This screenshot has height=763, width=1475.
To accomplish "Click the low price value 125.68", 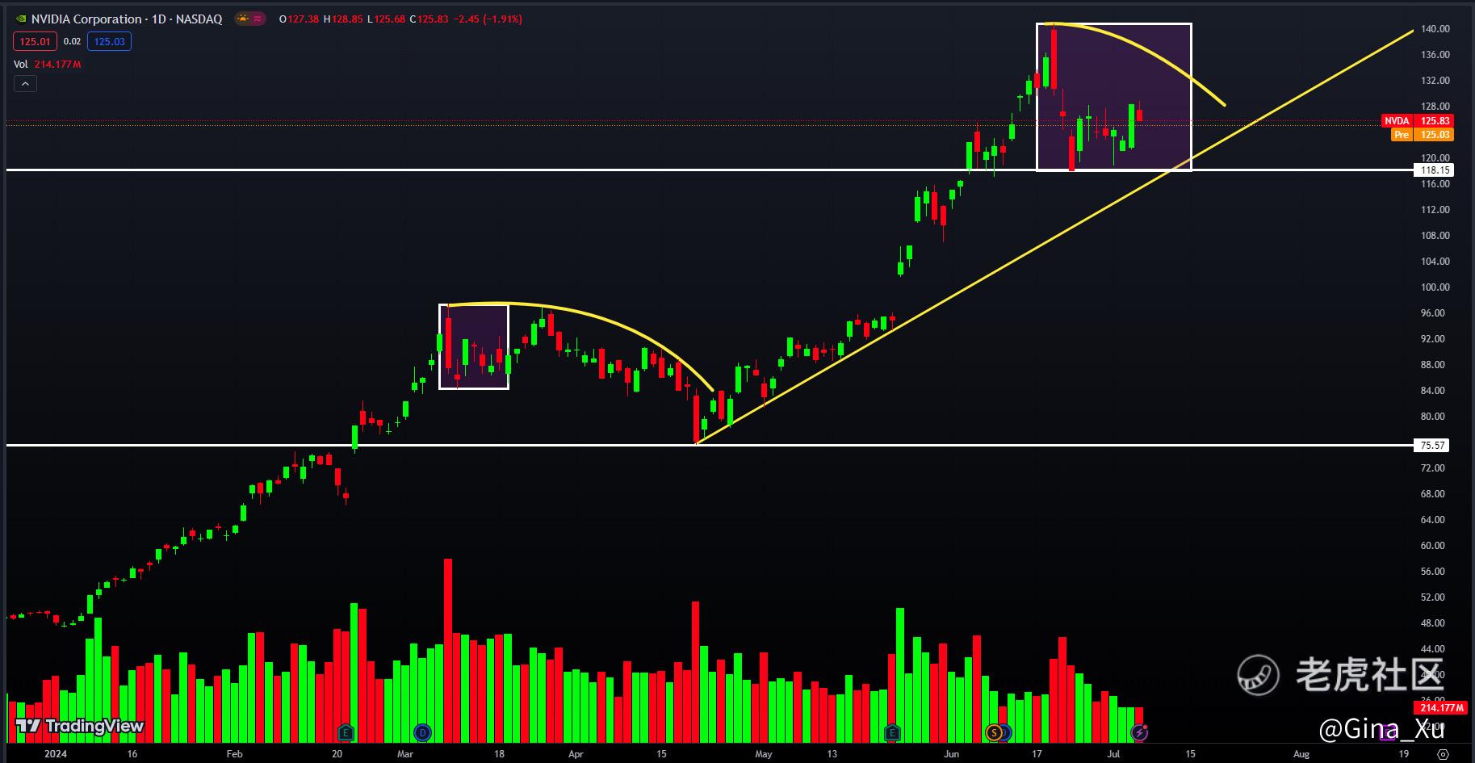I will click(390, 19).
